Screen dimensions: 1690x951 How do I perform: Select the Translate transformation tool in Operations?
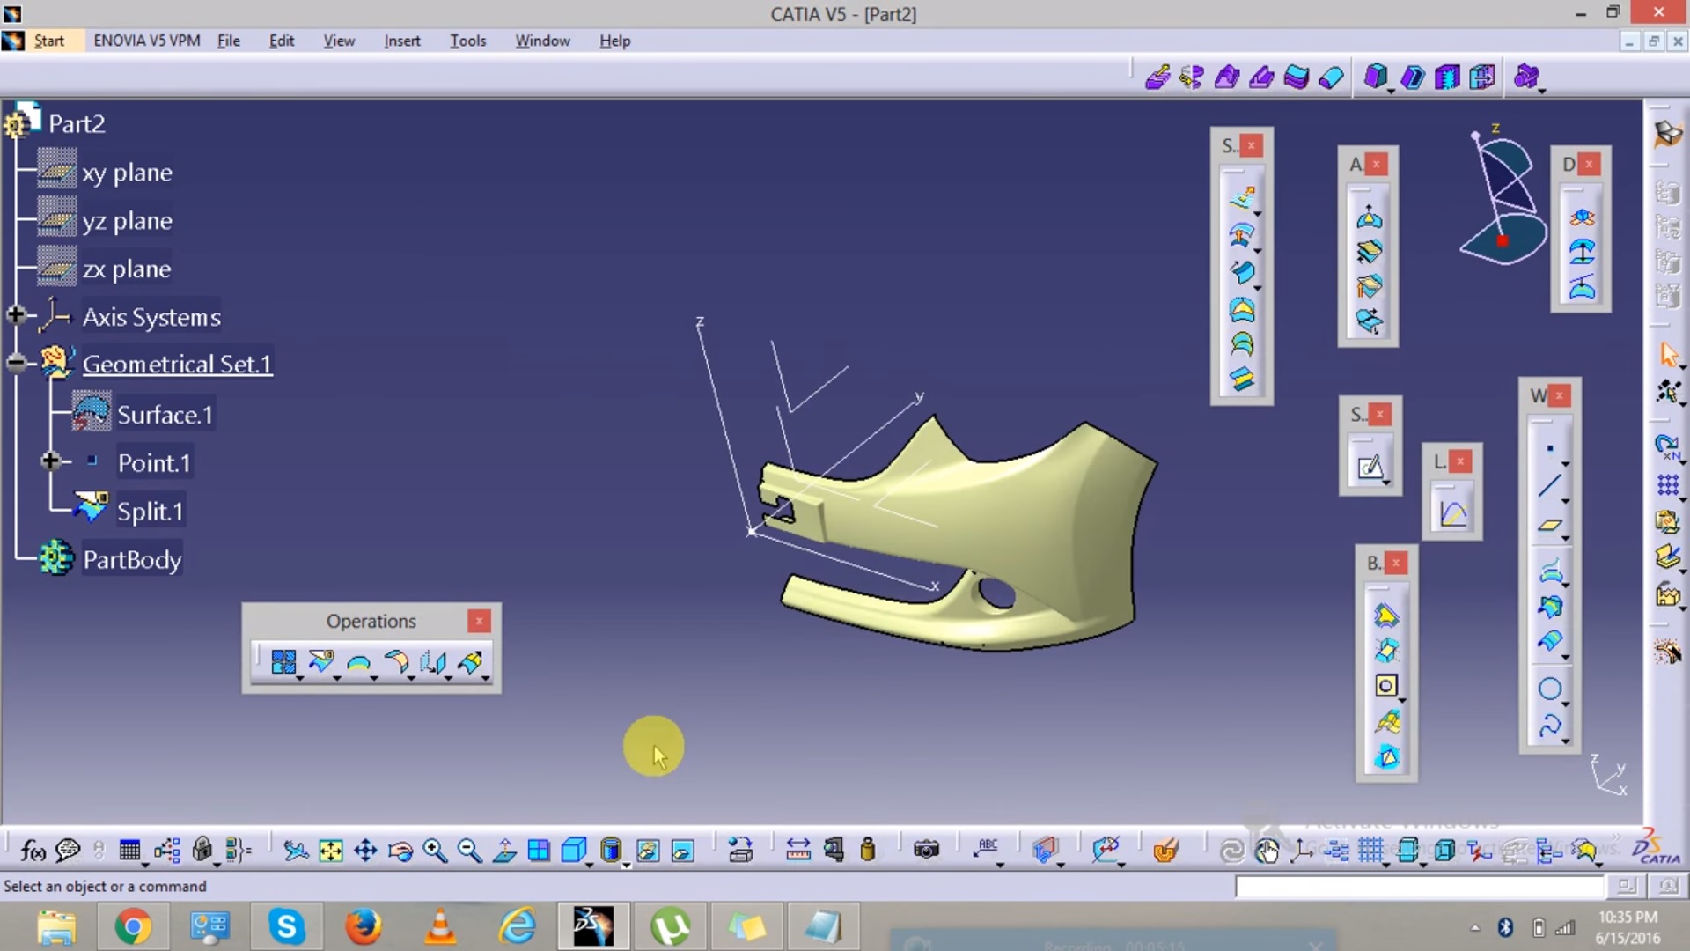tap(433, 661)
